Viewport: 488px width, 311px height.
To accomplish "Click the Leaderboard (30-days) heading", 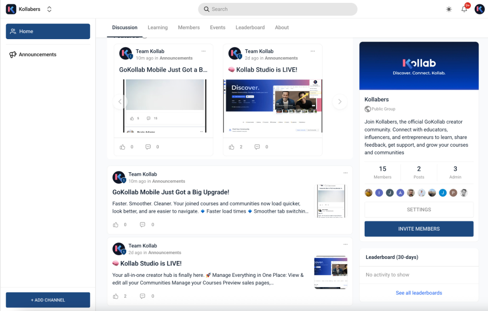I will pyautogui.click(x=392, y=257).
